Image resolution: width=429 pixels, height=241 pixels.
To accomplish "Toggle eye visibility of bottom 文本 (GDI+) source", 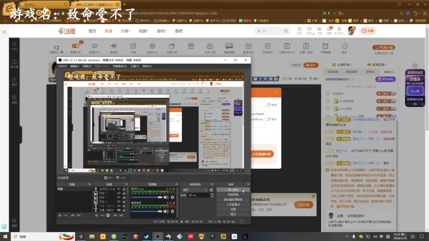I will click(119, 210).
